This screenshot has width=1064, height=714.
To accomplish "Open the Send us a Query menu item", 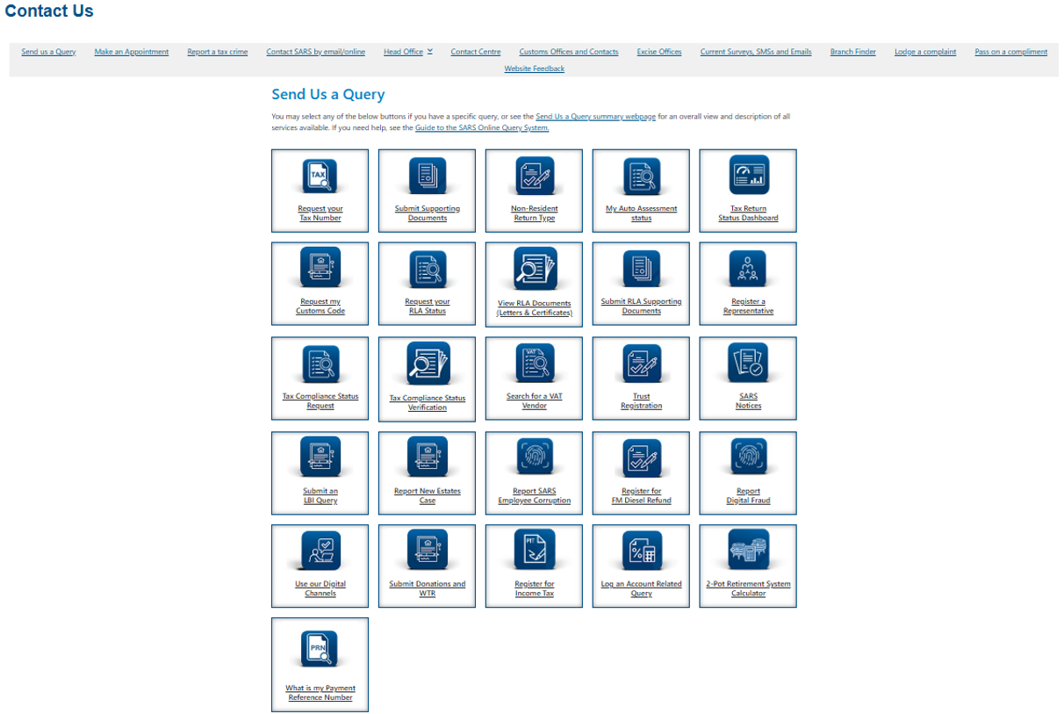I will point(48,52).
